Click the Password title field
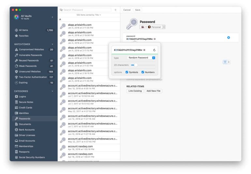The image size is (251, 174). pos(147,22)
